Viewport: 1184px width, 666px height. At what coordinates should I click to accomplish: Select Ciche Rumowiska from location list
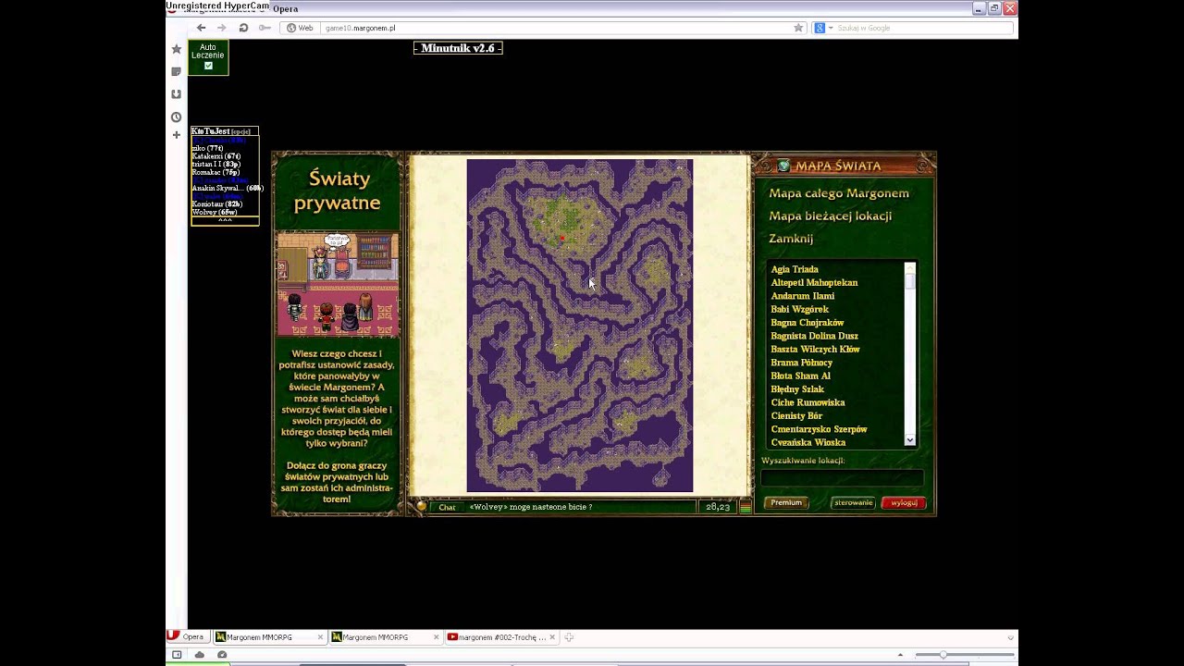click(808, 402)
